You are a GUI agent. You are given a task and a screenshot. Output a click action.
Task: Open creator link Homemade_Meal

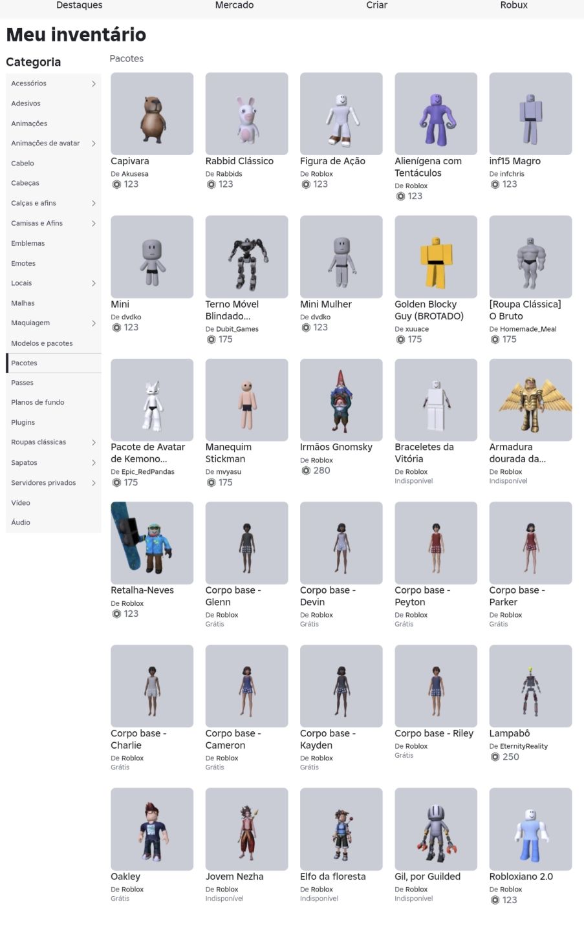tap(528, 329)
